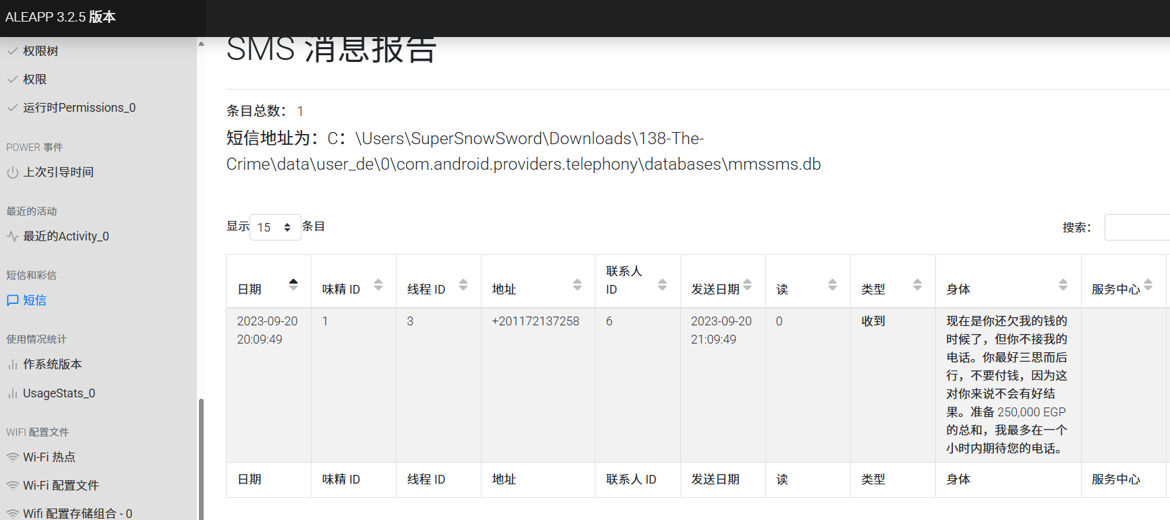Sort table by 地址 column
The width and height of the screenshot is (1170, 520).
(x=538, y=282)
